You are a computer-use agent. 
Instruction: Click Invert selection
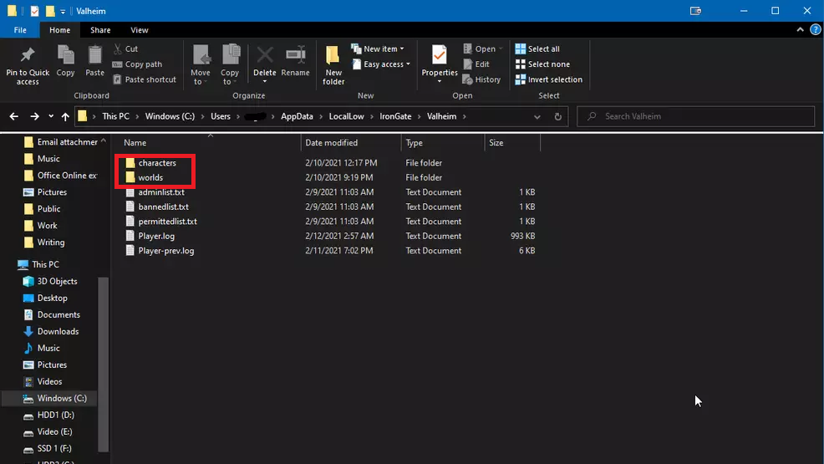[548, 79]
